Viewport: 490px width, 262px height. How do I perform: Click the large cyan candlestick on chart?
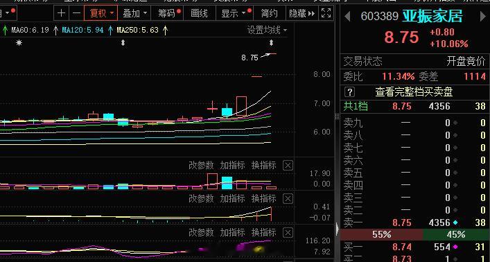tap(227, 112)
